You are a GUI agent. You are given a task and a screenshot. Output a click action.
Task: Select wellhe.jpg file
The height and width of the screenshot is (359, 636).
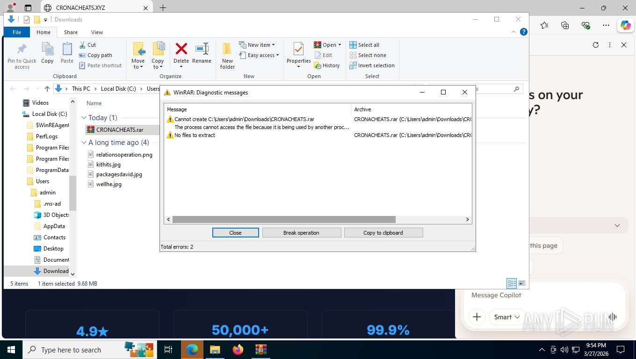click(x=109, y=184)
